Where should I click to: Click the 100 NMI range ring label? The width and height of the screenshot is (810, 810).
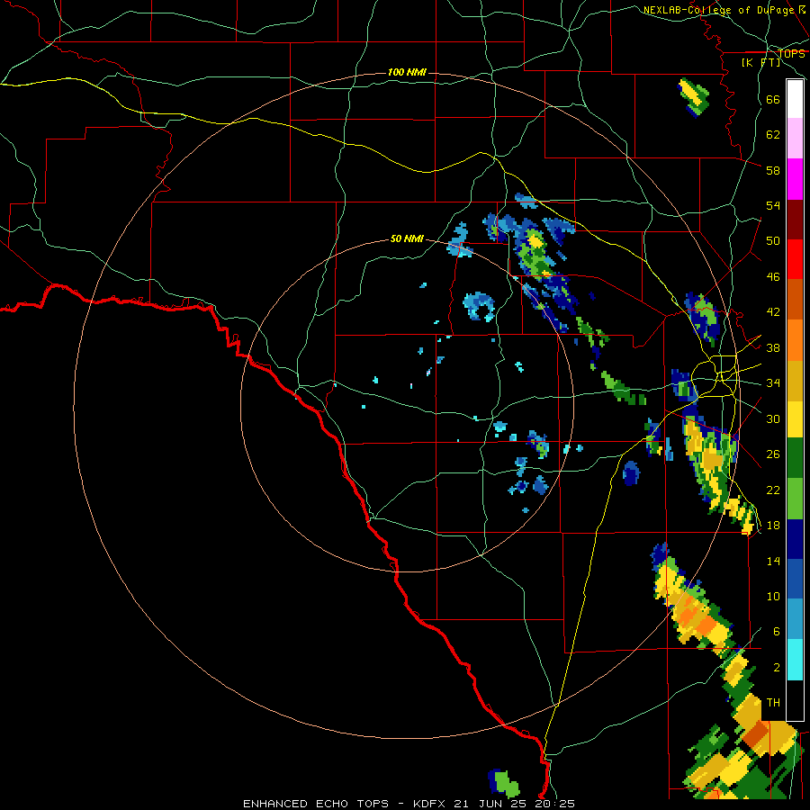coord(407,72)
